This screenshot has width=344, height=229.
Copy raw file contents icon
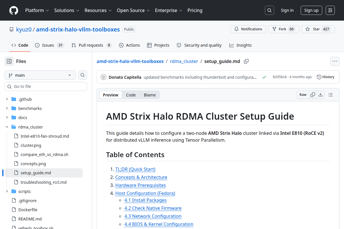point(313,95)
